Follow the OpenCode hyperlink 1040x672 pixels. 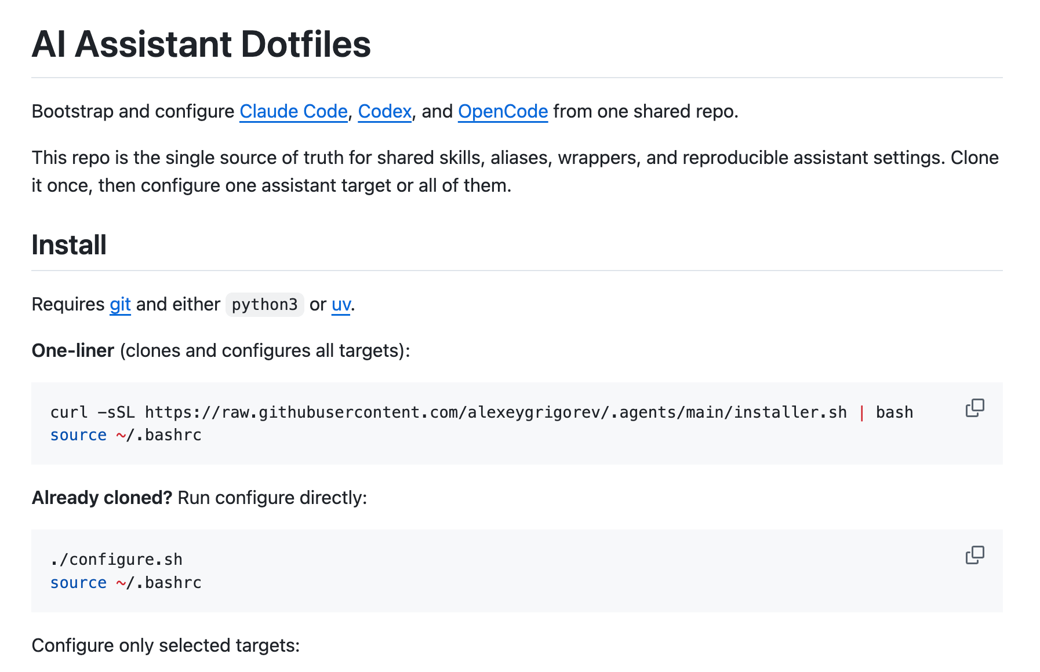tap(503, 111)
